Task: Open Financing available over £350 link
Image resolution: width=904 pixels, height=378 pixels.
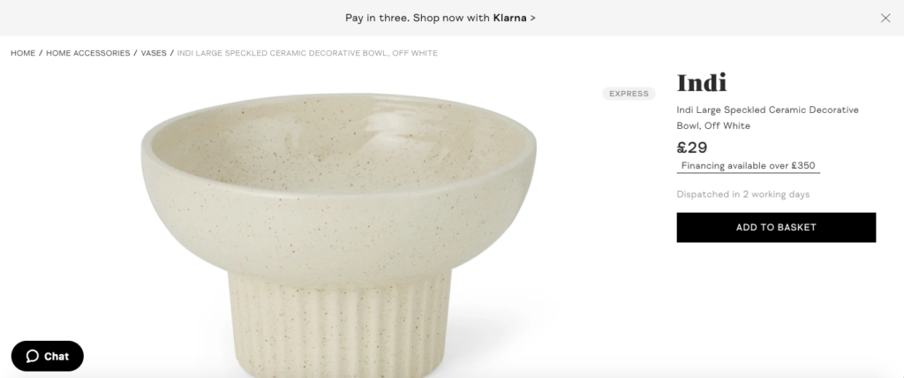Action: [x=749, y=166]
